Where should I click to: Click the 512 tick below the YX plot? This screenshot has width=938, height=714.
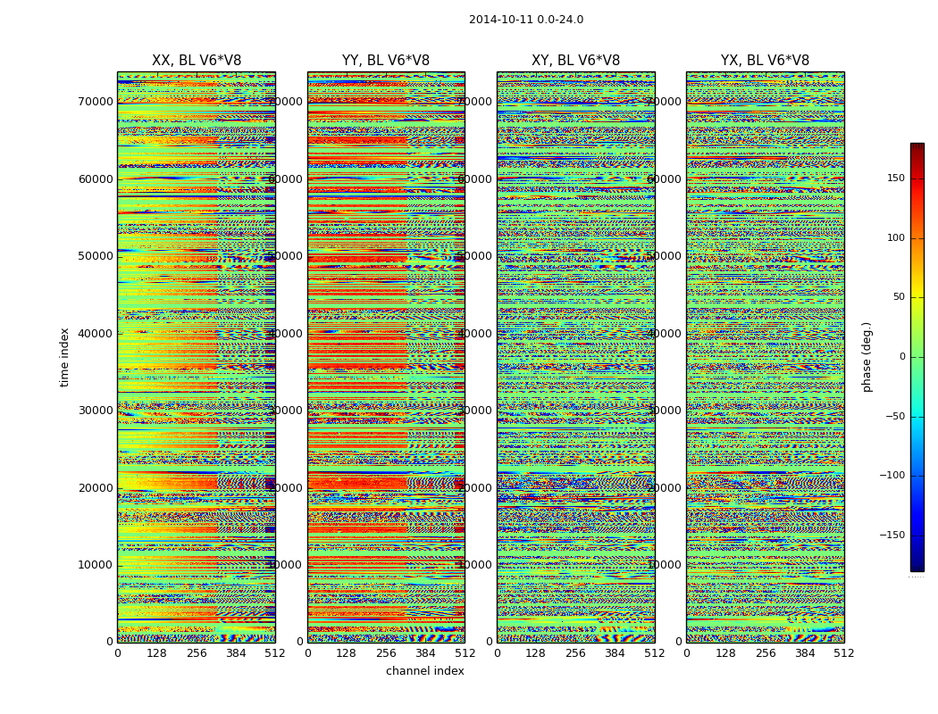(x=843, y=653)
